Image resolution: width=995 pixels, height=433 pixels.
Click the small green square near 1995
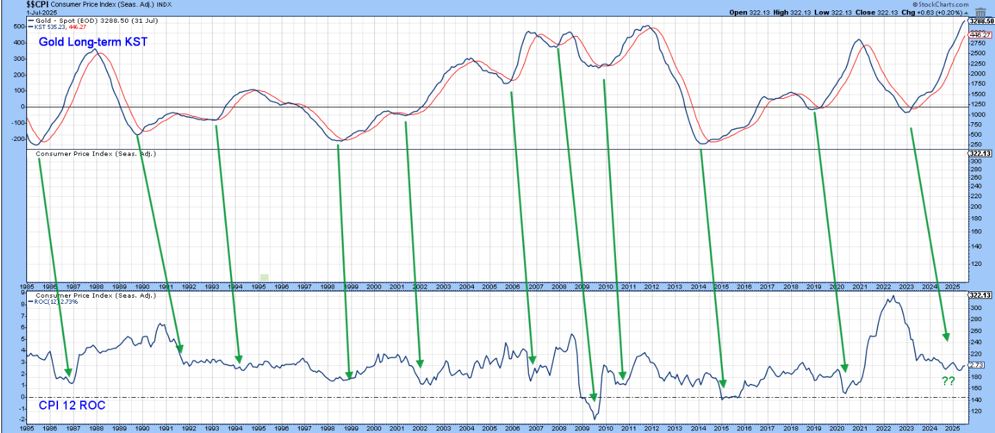(264, 278)
